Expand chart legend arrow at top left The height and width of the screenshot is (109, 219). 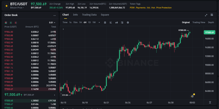point(63,29)
